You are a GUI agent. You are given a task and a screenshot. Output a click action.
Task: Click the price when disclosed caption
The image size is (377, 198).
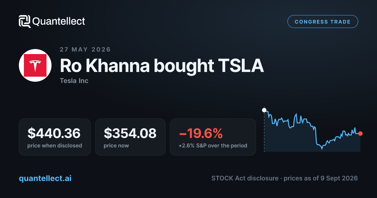[55, 146]
